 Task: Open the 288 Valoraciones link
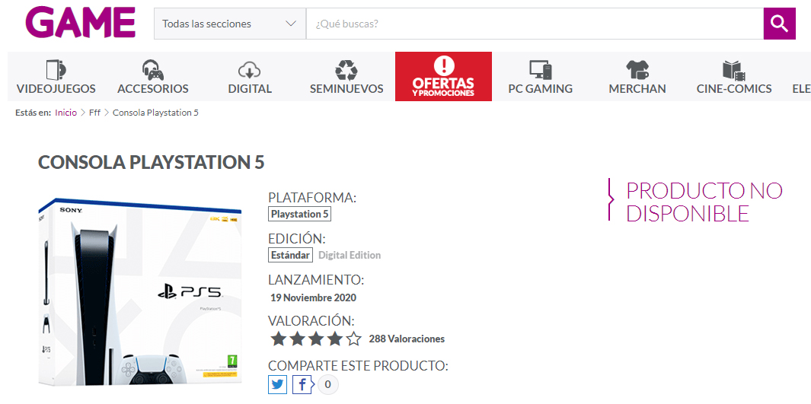[407, 339]
